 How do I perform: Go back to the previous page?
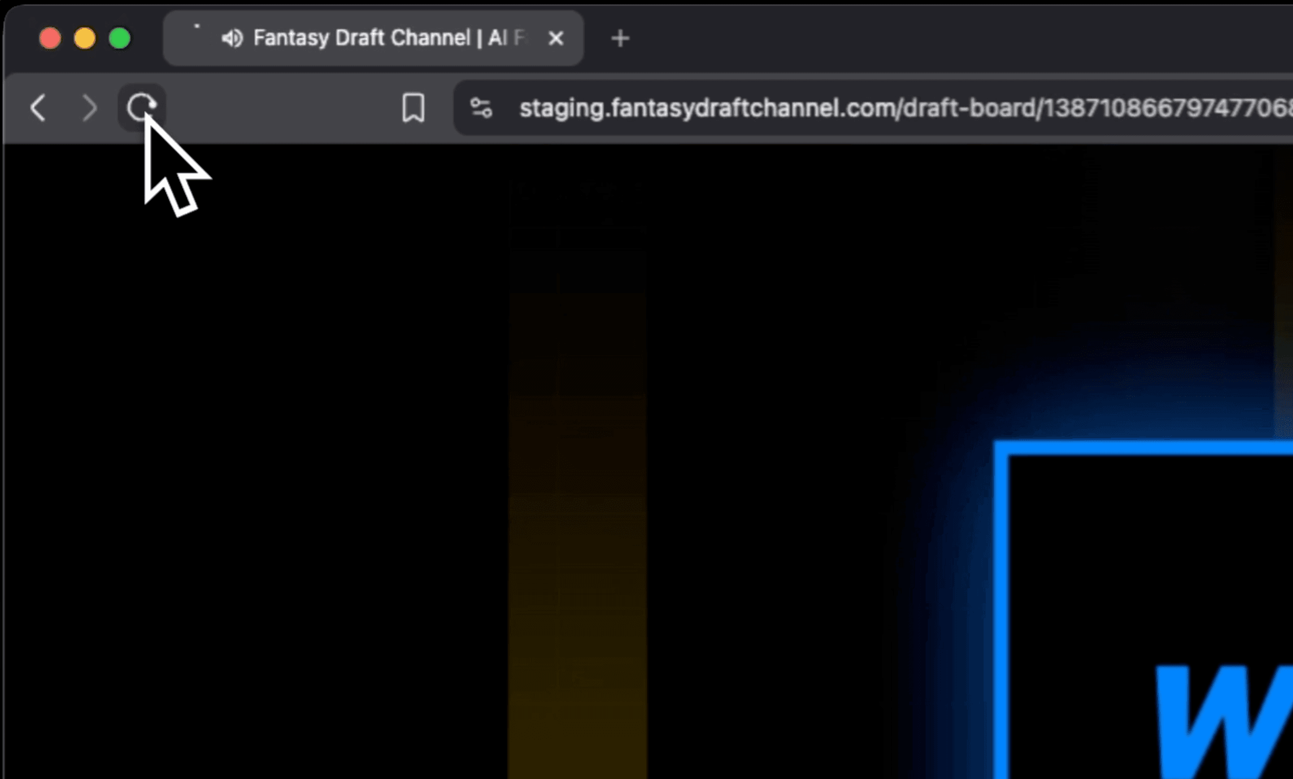point(38,107)
